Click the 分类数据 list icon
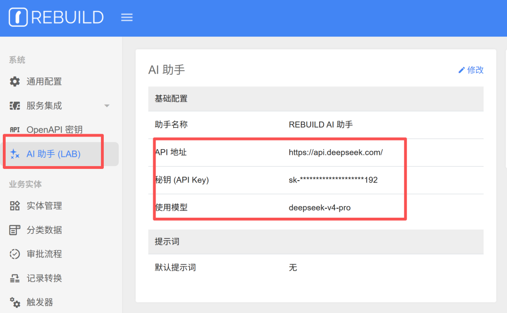 point(15,230)
